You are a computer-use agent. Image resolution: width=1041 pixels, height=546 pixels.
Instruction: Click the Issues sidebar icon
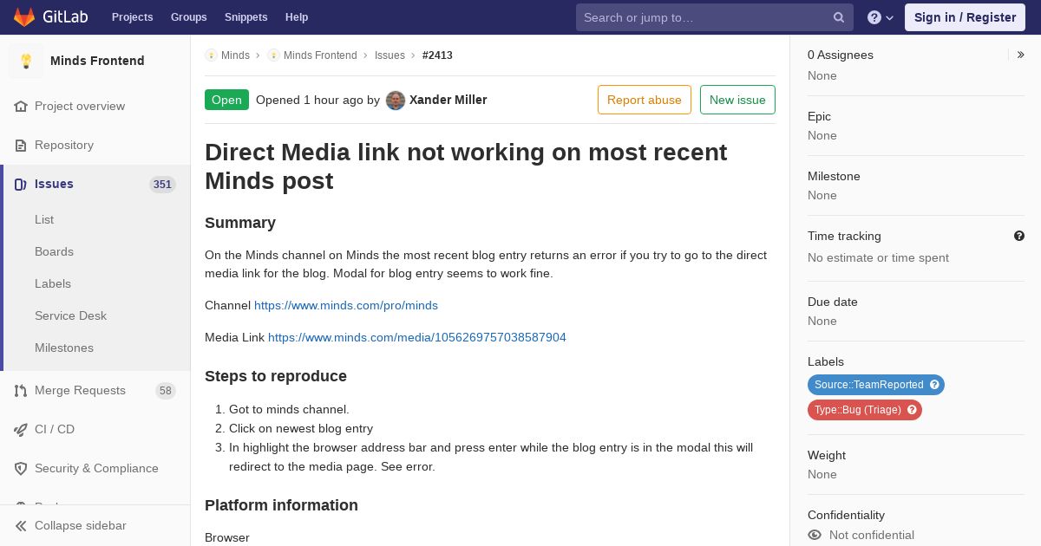[x=21, y=184]
